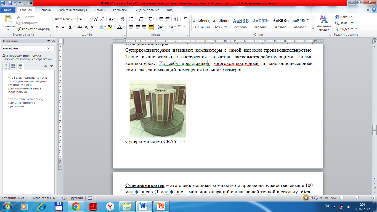This screenshot has height=212, width=377.
Task: Open the font size dropdown
Action: coord(91,19)
